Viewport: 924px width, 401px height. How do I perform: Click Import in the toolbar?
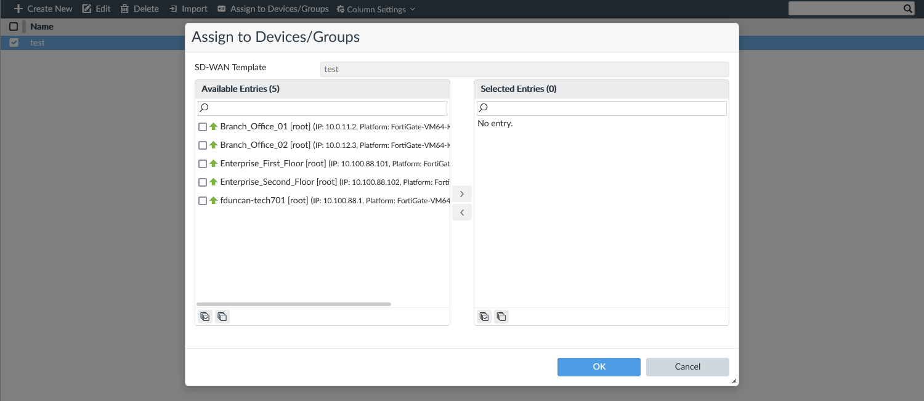(x=188, y=9)
